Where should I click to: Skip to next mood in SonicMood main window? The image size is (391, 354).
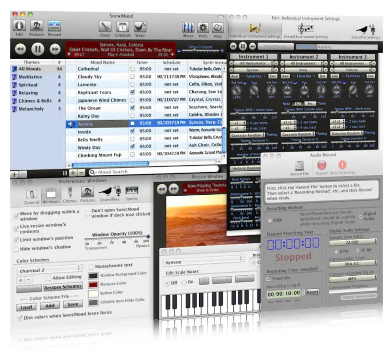click(55, 49)
